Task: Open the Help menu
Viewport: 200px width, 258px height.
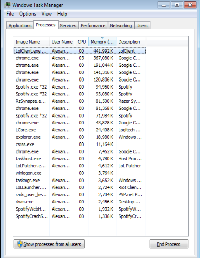Action: pyautogui.click(x=62, y=14)
